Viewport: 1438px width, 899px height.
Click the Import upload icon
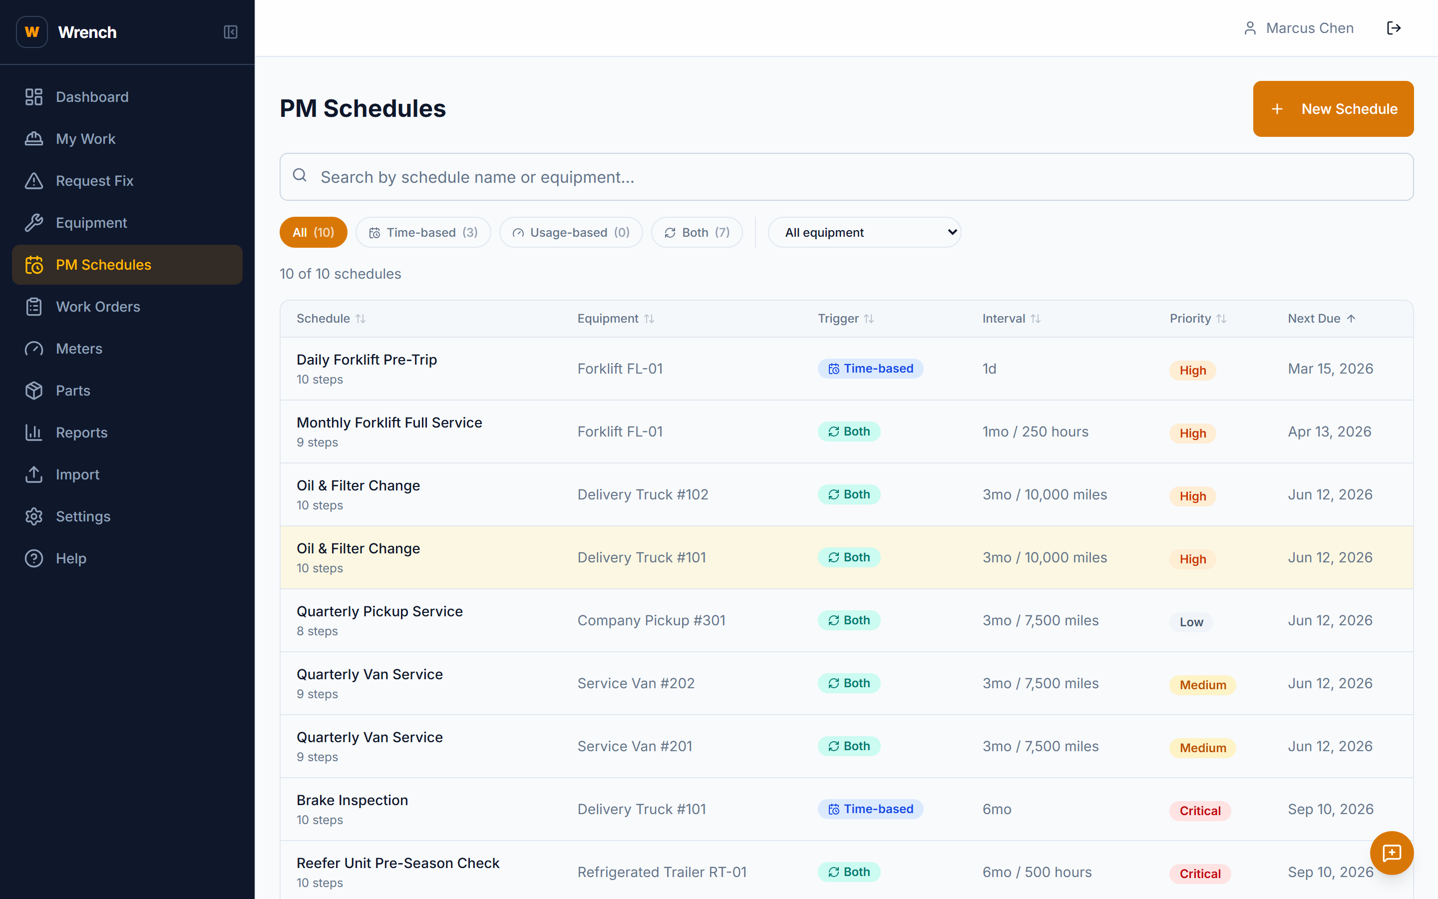click(34, 474)
